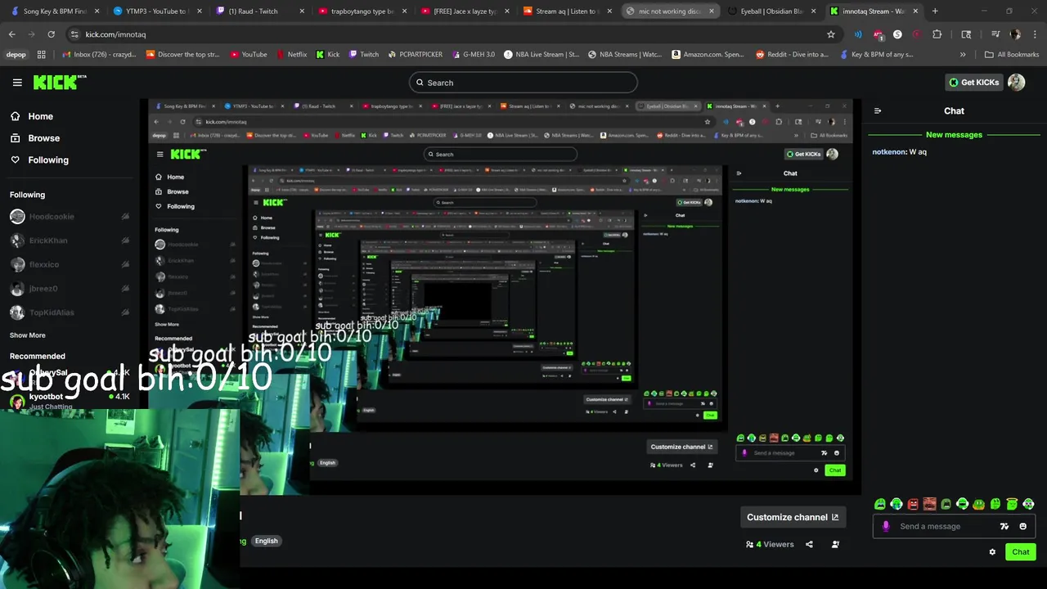Switch to mic not working tab
The height and width of the screenshot is (589, 1047).
[x=669, y=11]
